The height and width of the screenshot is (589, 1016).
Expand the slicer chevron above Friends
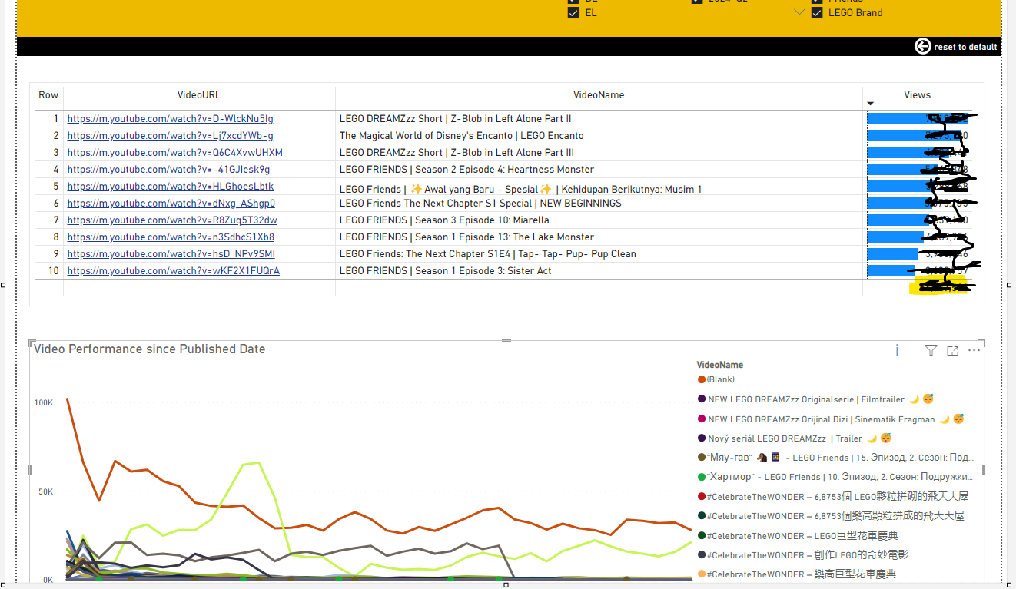tap(799, 1)
